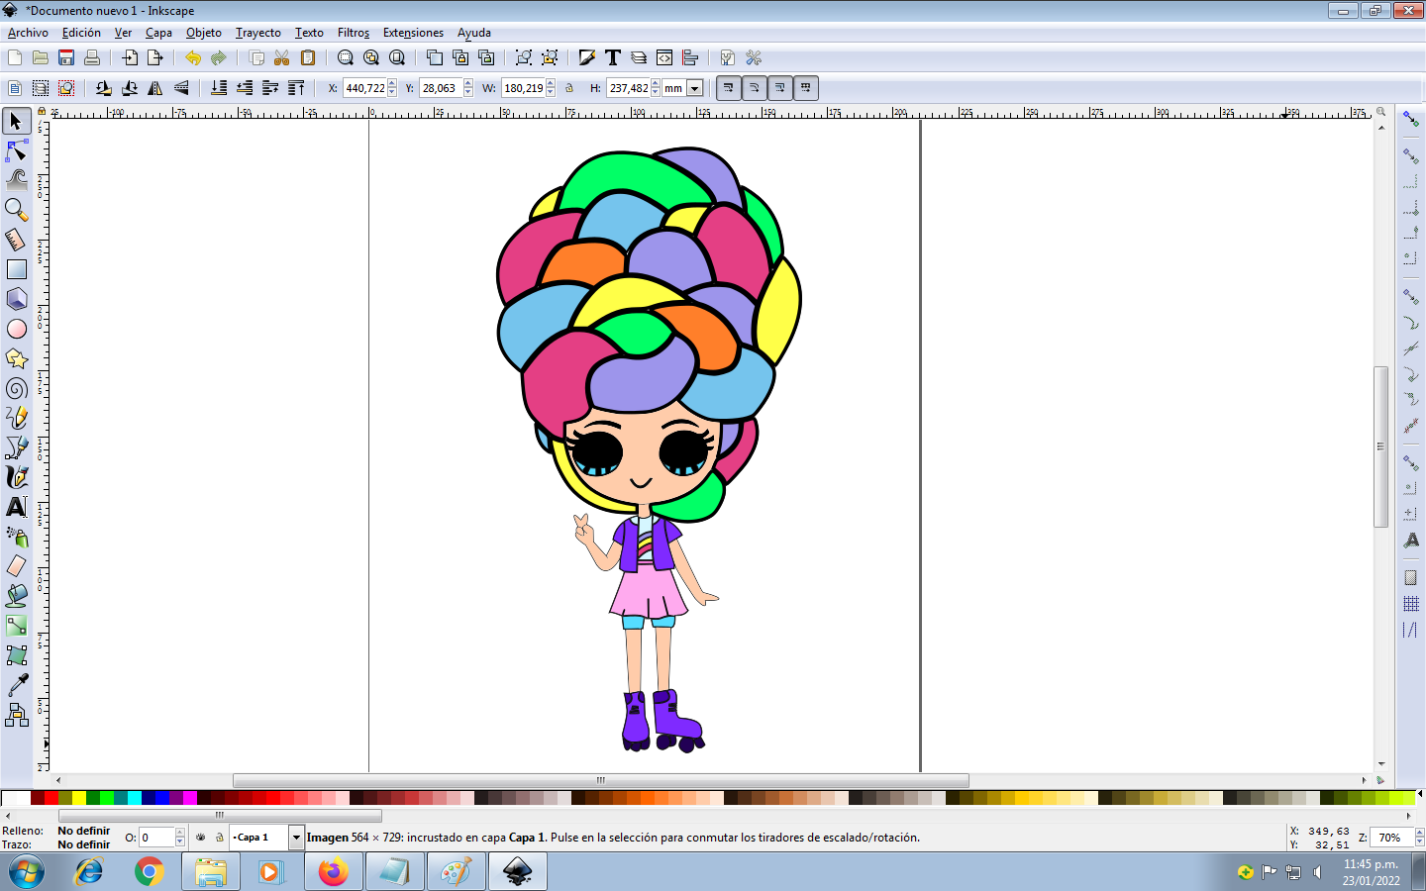Select the Color Dropper tool
The height and width of the screenshot is (891, 1426).
[17, 685]
